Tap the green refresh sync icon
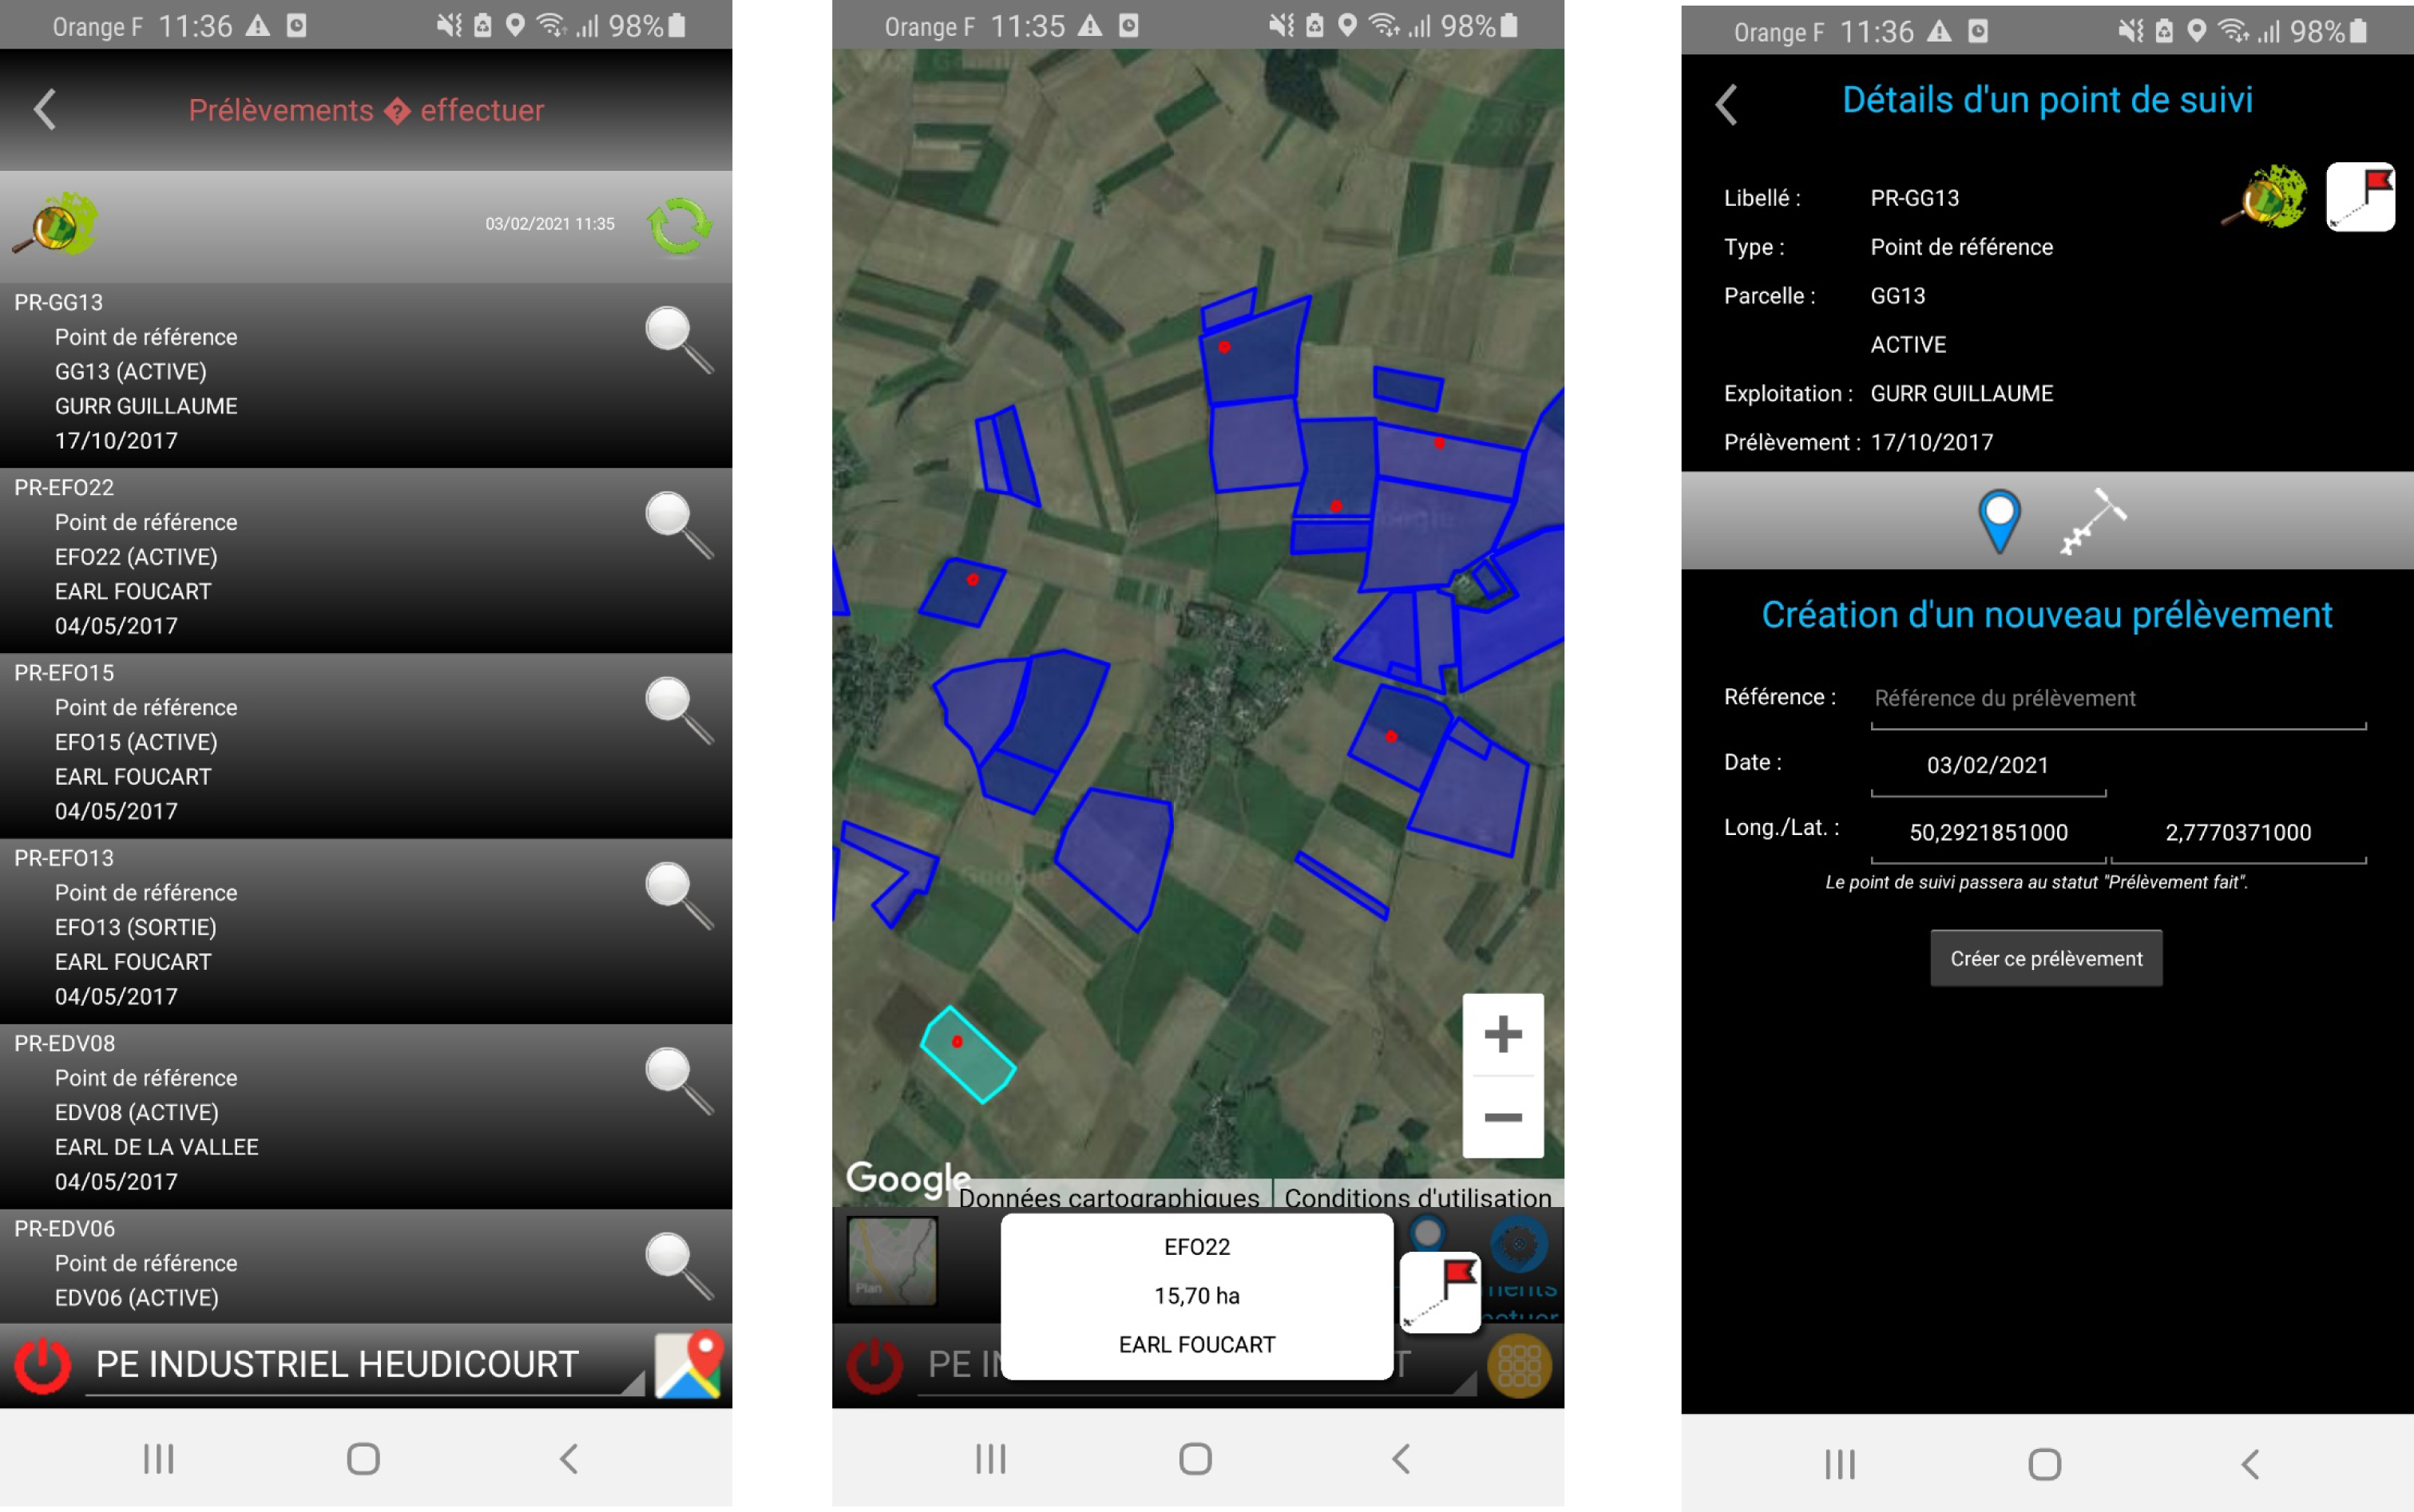 (678, 225)
